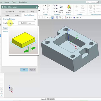The height and width of the screenshot is (101, 101).
Task: Click the ZM axis label on model
Action: tap(69, 30)
